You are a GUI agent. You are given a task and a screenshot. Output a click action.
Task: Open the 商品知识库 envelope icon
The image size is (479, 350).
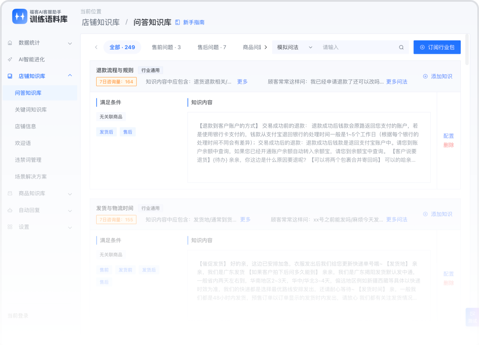(10, 193)
